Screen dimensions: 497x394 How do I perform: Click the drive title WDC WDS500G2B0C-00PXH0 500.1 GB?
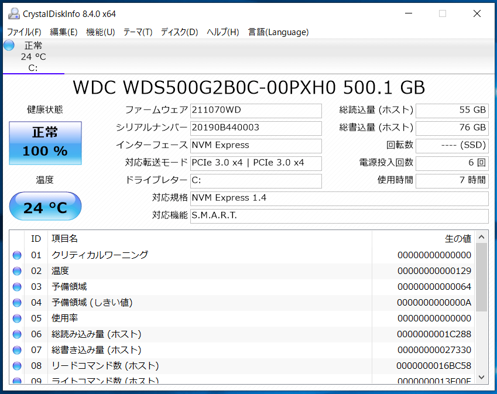[x=249, y=87]
